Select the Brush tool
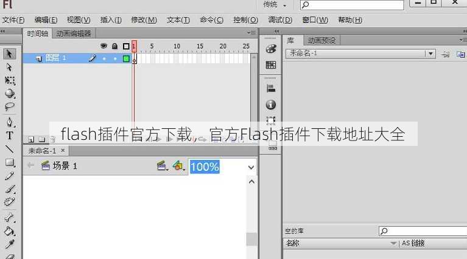The width and height of the screenshot is (467, 259). pos(10,189)
